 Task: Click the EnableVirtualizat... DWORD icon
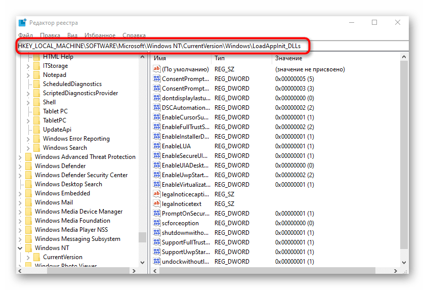pos(157,184)
